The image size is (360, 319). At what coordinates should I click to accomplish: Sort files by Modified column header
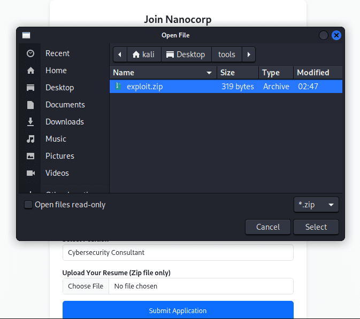click(313, 73)
